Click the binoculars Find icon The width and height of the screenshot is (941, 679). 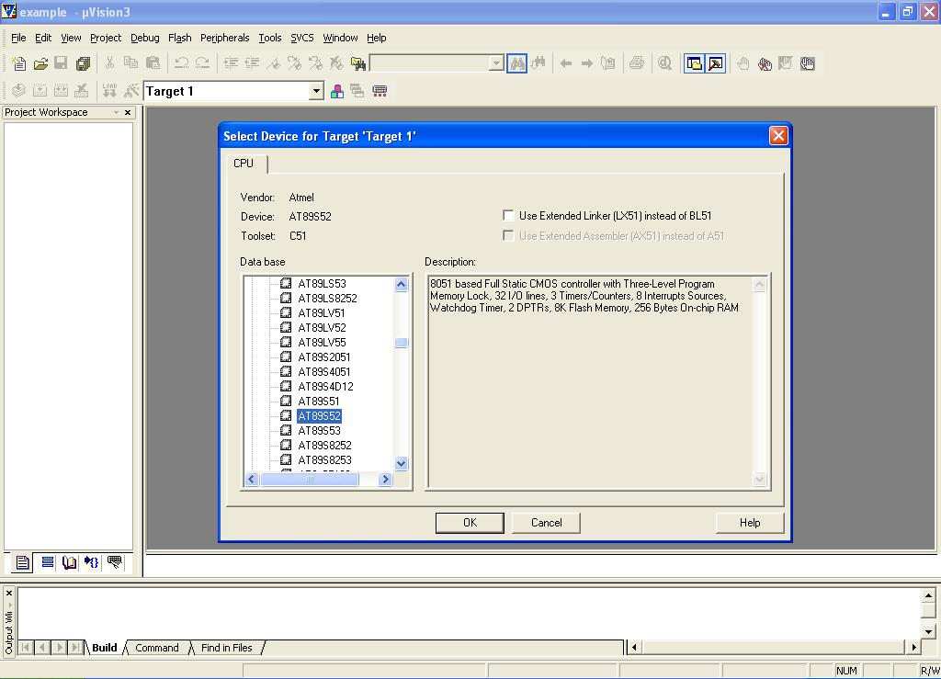516,63
